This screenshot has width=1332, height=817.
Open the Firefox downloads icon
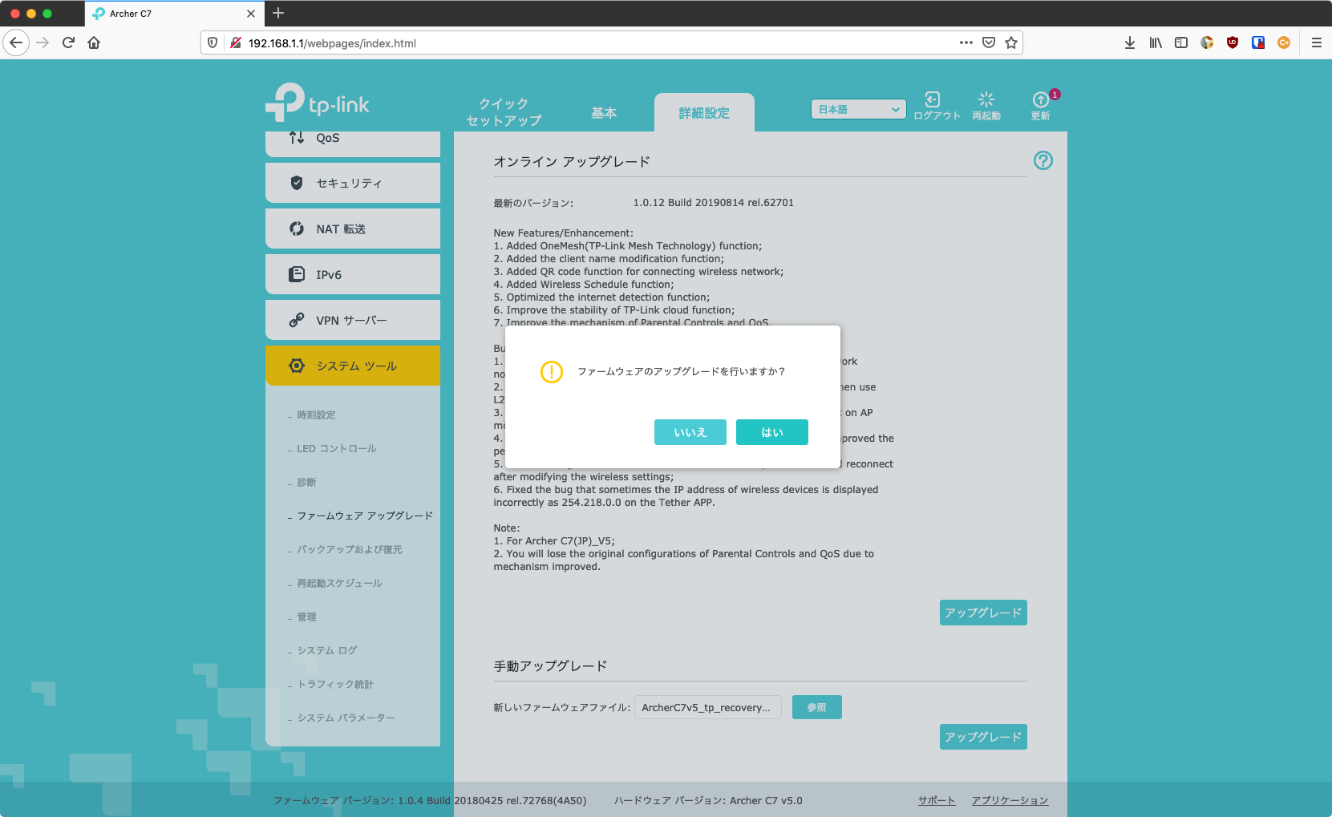[x=1129, y=42]
